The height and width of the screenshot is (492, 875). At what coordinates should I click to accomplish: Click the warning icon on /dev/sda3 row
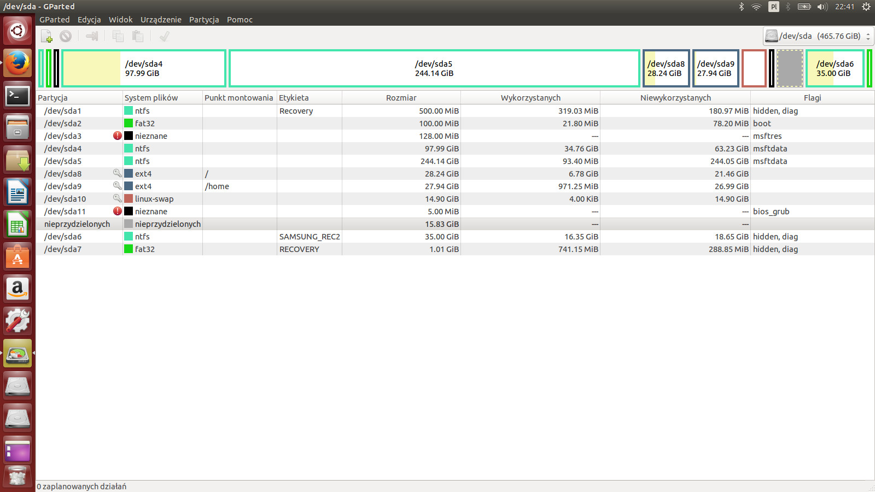pos(118,136)
